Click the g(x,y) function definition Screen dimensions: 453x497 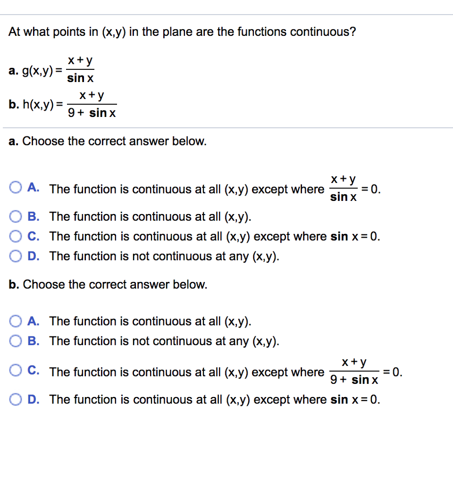click(51, 68)
